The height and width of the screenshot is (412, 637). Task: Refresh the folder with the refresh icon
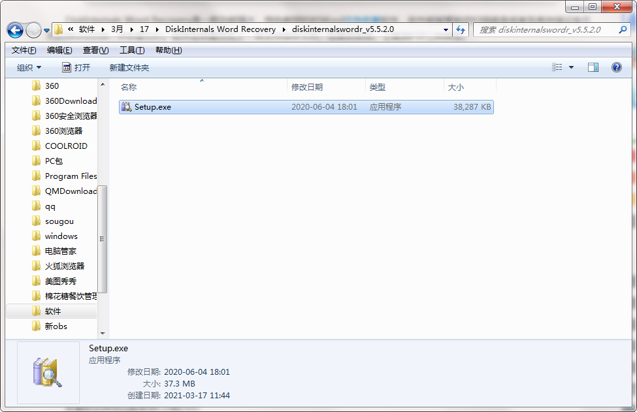(461, 29)
